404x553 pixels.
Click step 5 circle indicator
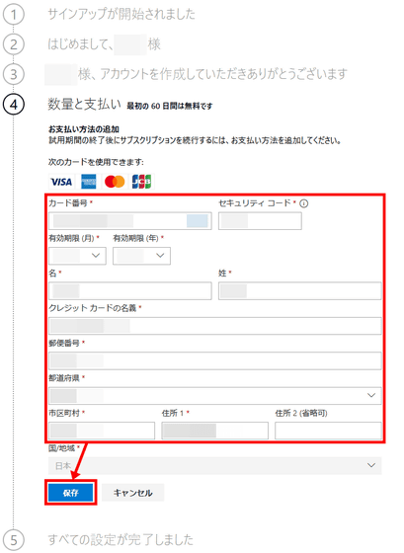(14, 540)
